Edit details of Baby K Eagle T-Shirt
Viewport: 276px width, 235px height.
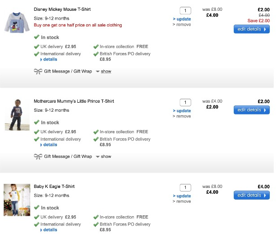pyautogui.click(x=251, y=195)
